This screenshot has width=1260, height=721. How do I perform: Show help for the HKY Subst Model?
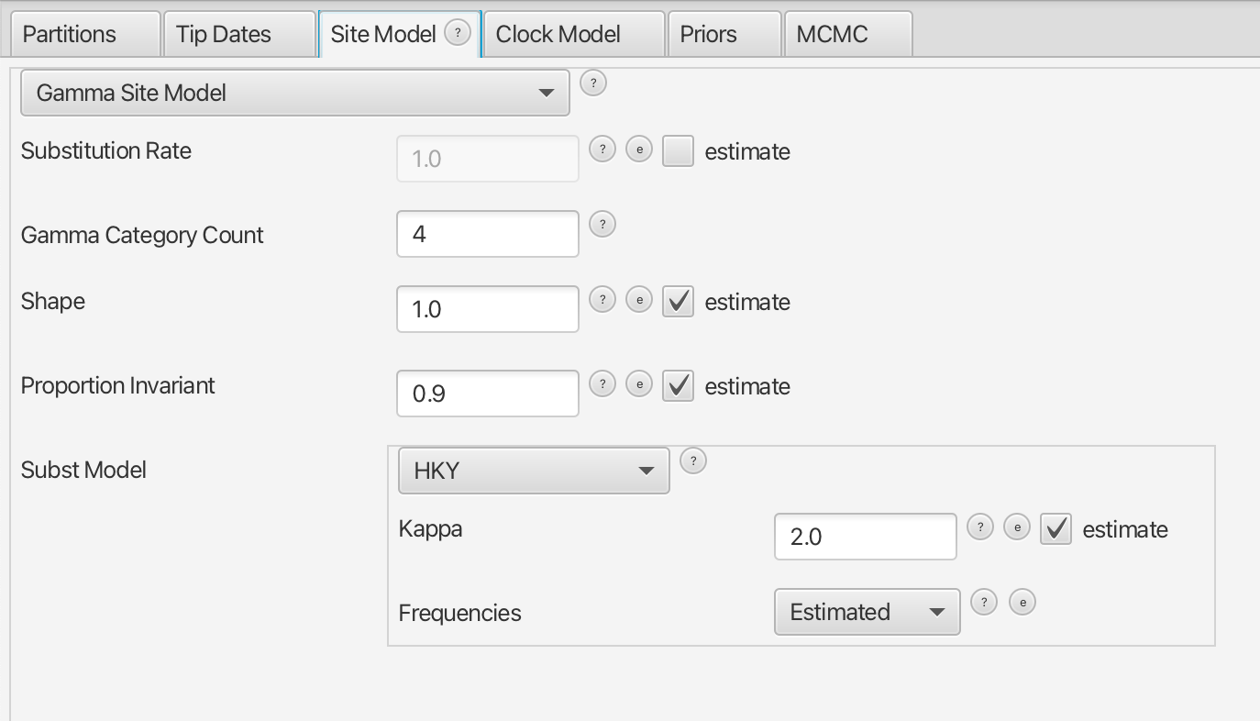(x=693, y=461)
